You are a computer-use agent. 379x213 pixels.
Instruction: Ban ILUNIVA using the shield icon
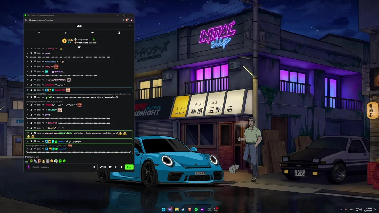(x=35, y=72)
